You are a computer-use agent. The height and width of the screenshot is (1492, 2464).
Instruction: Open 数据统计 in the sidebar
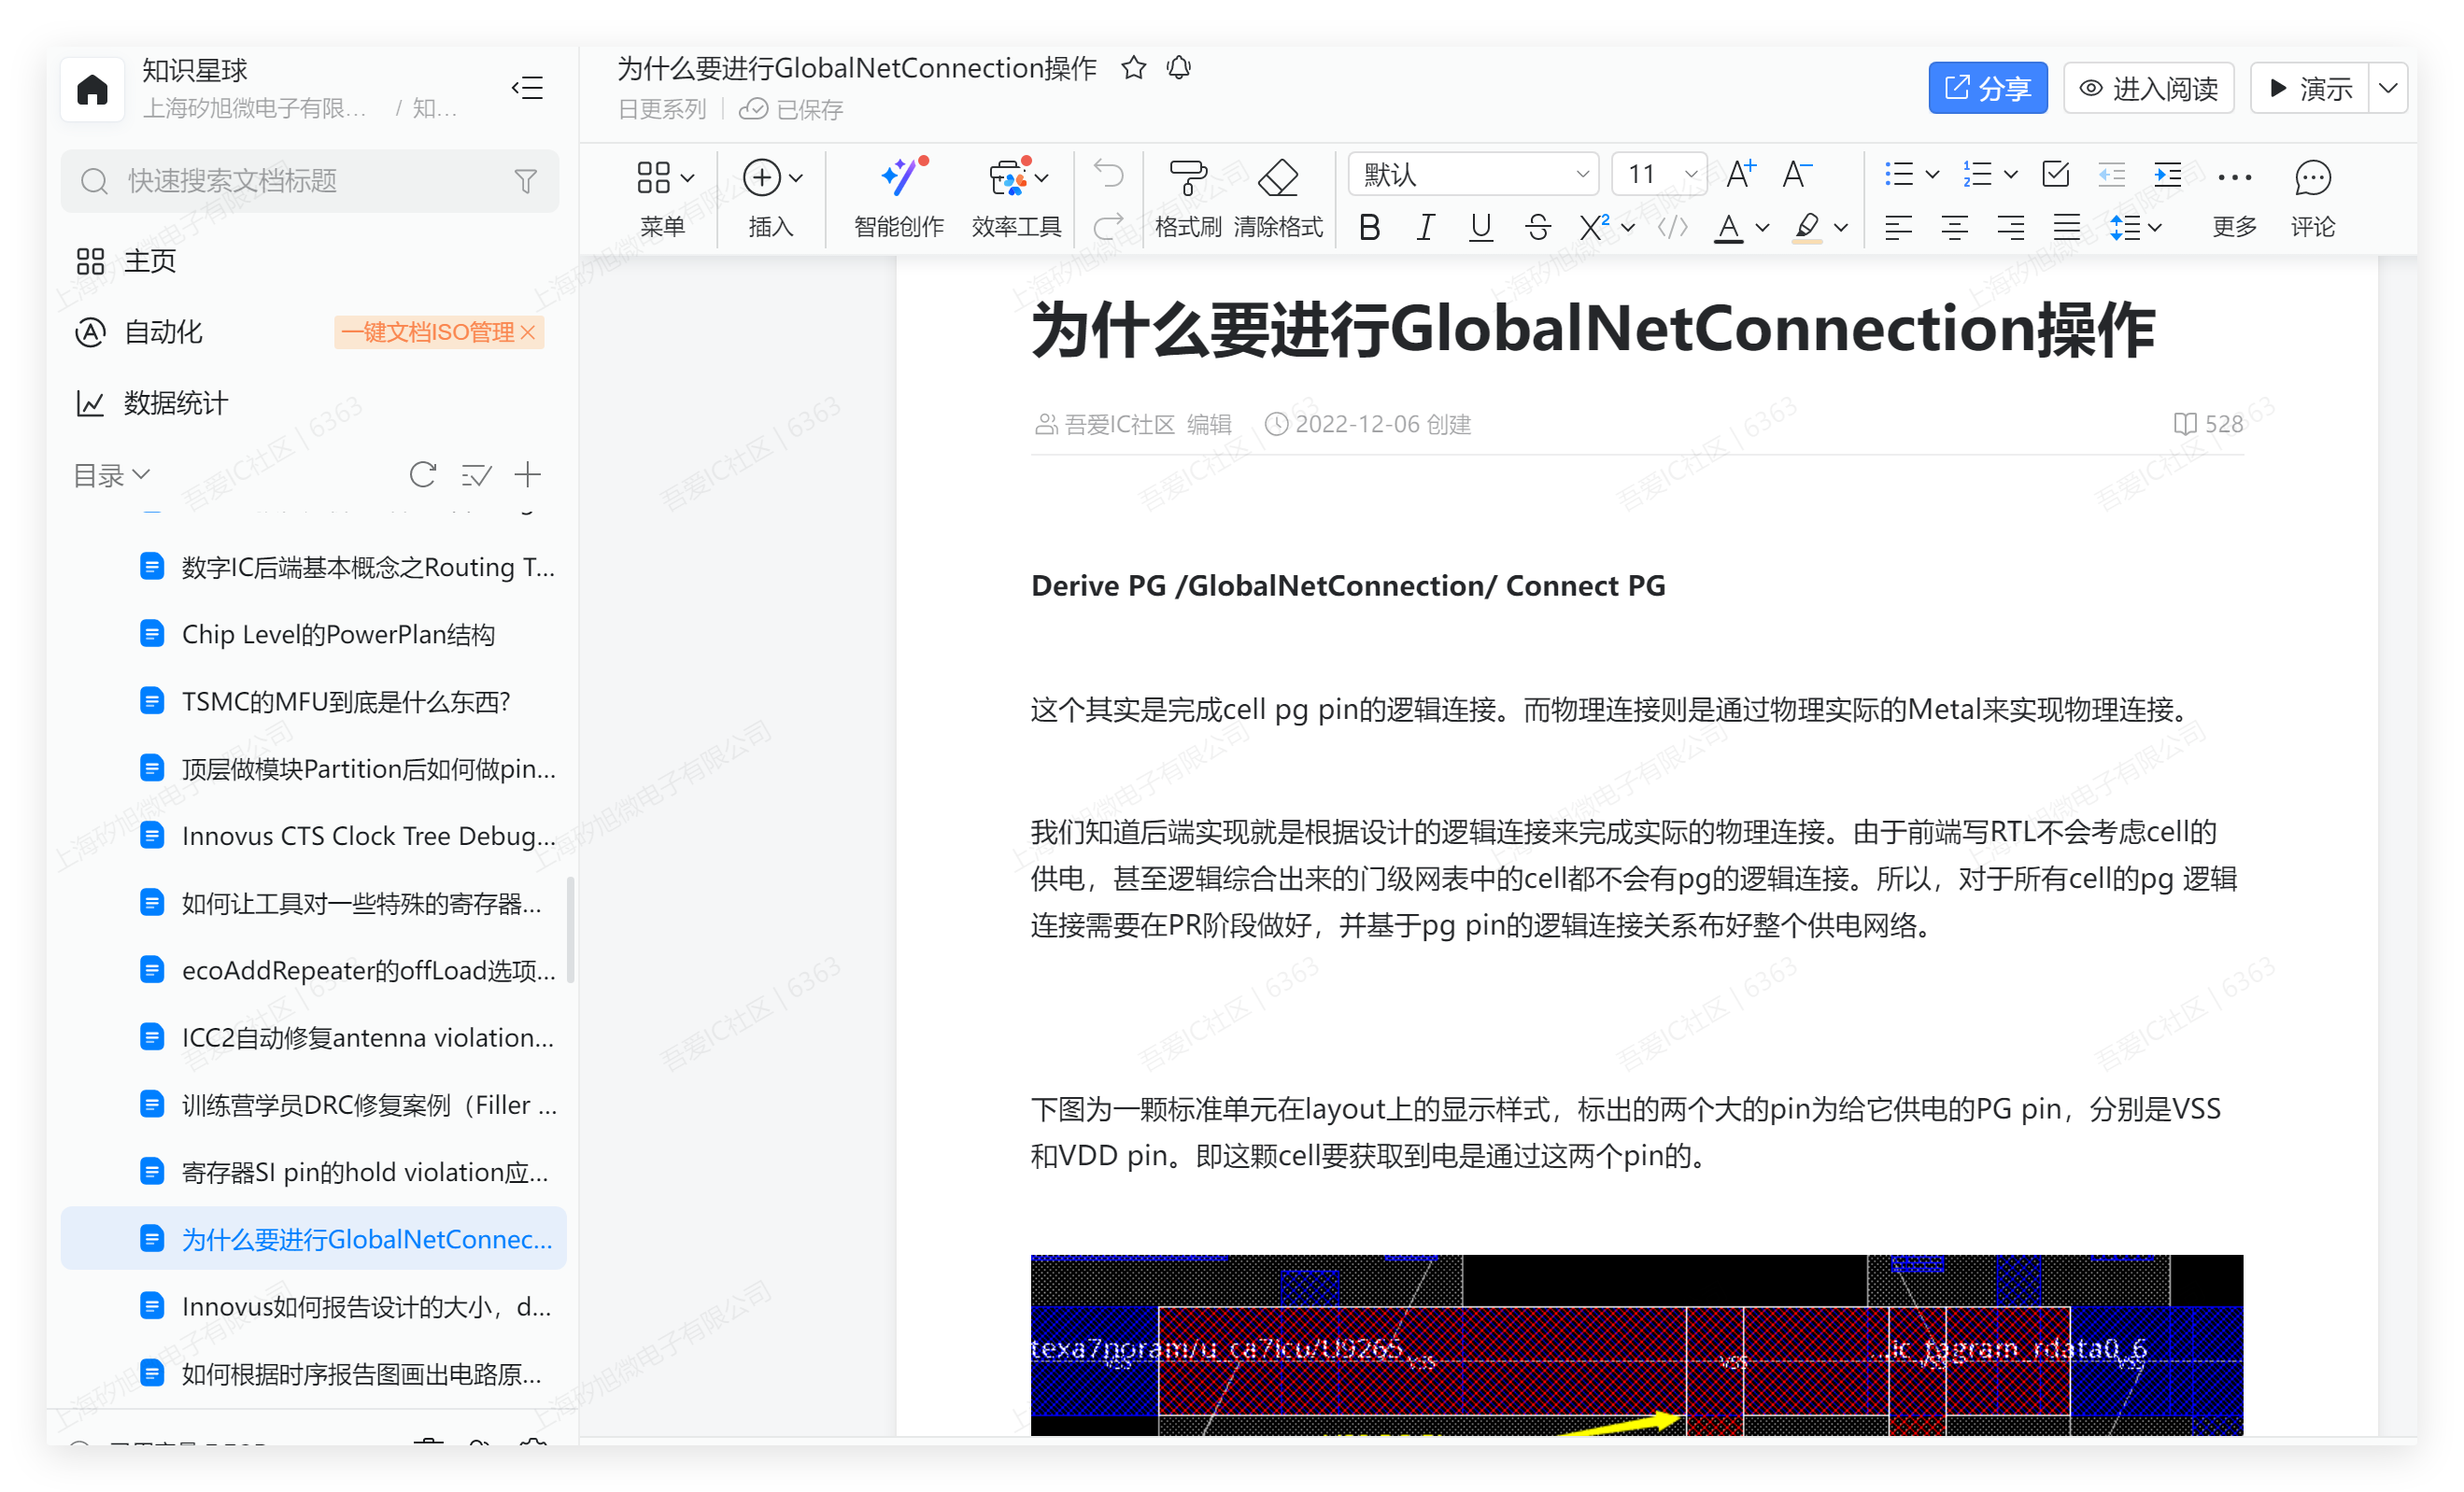[175, 402]
